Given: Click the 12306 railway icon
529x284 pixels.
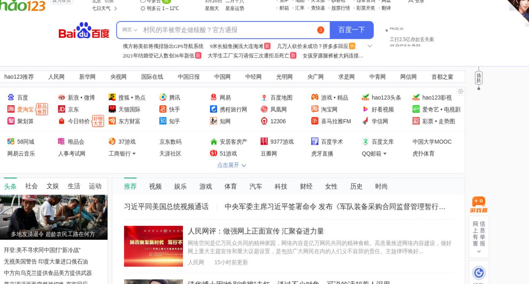Looking at the screenshot, I should pyautogui.click(x=264, y=121).
